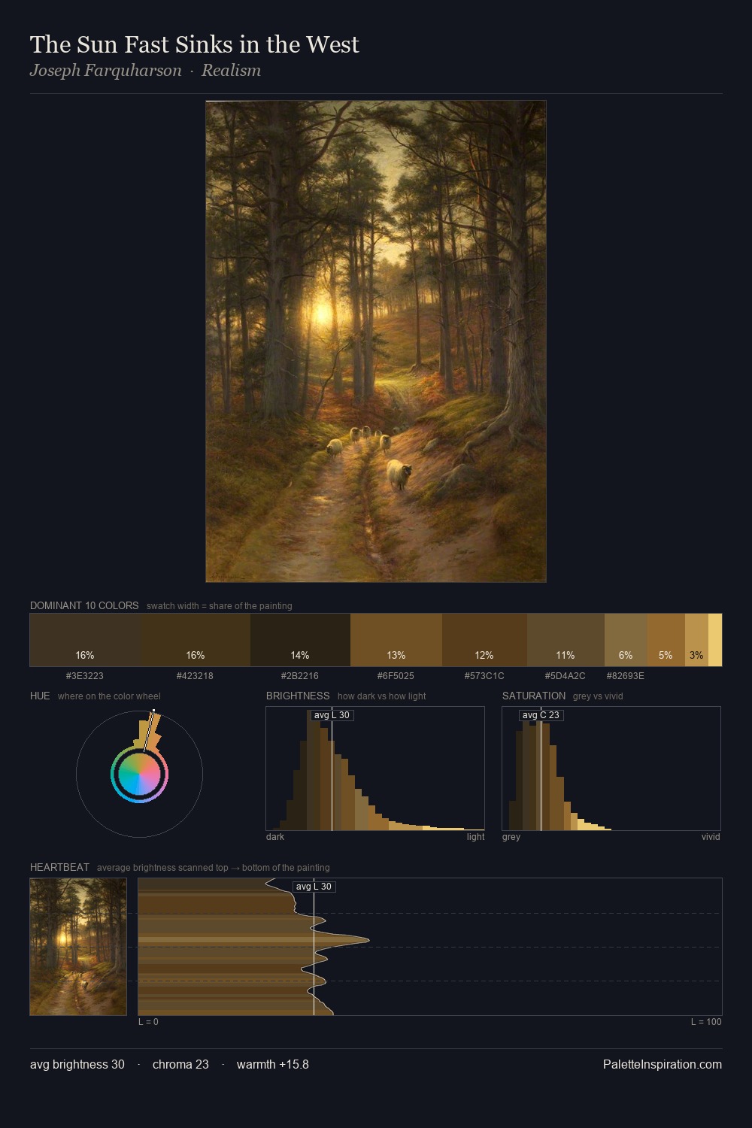752x1128 pixels.
Task: Click the brightness histogram avg L 30 label
Action: (x=332, y=715)
